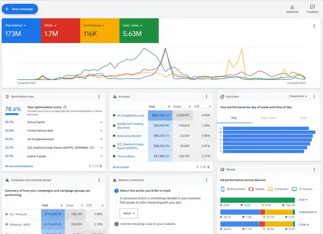Open Impressions dropdown in Day & hour card
Viewport: 323px width, 234px height.
tap(298, 96)
